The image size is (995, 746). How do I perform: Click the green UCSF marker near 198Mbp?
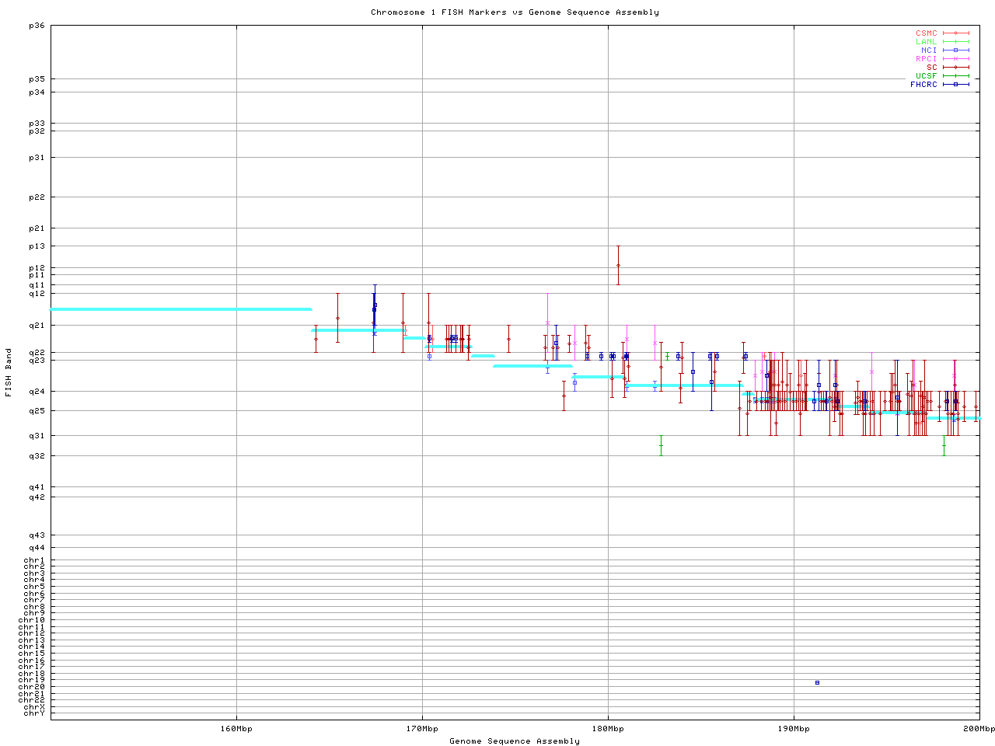tap(944, 445)
